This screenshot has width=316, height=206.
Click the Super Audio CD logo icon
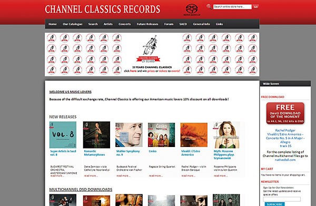192,9
